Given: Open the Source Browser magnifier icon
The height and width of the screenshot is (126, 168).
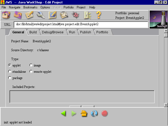Looking at the screenshot, I should pos(64,15).
